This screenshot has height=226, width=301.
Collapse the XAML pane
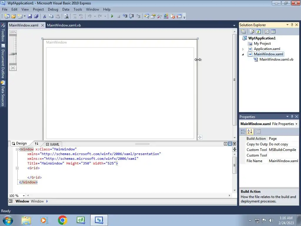(x=234, y=144)
